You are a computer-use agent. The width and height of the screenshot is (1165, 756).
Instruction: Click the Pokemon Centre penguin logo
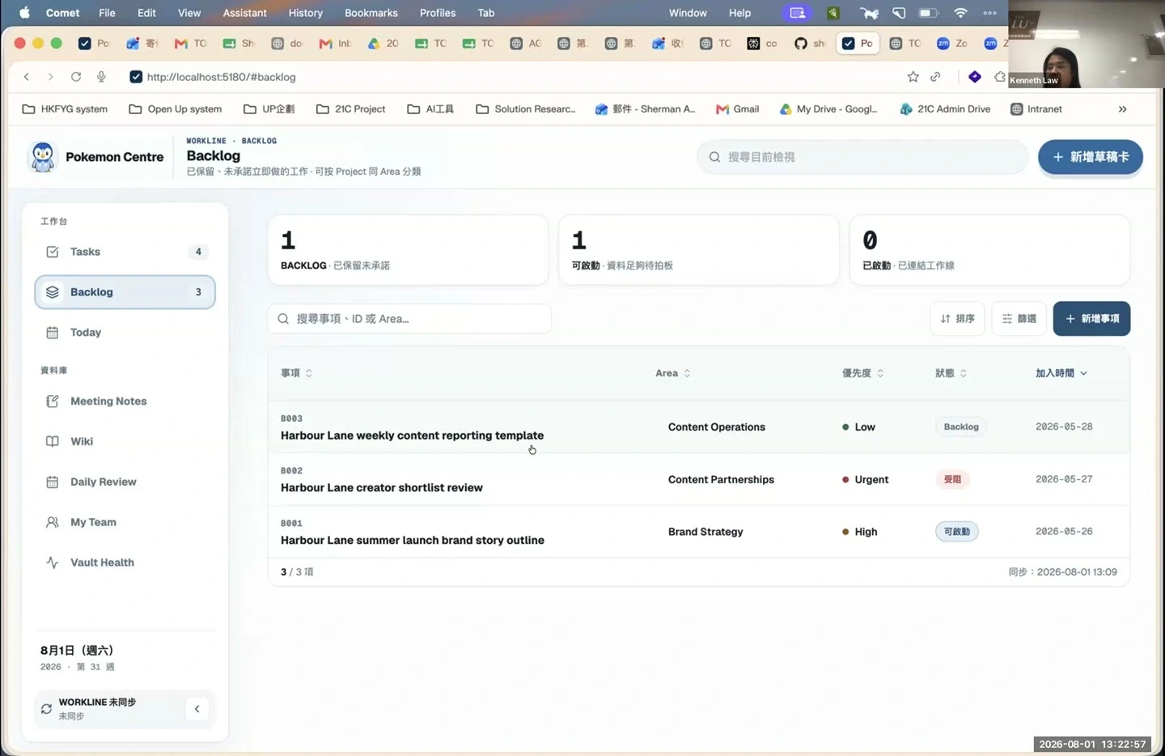(x=42, y=157)
